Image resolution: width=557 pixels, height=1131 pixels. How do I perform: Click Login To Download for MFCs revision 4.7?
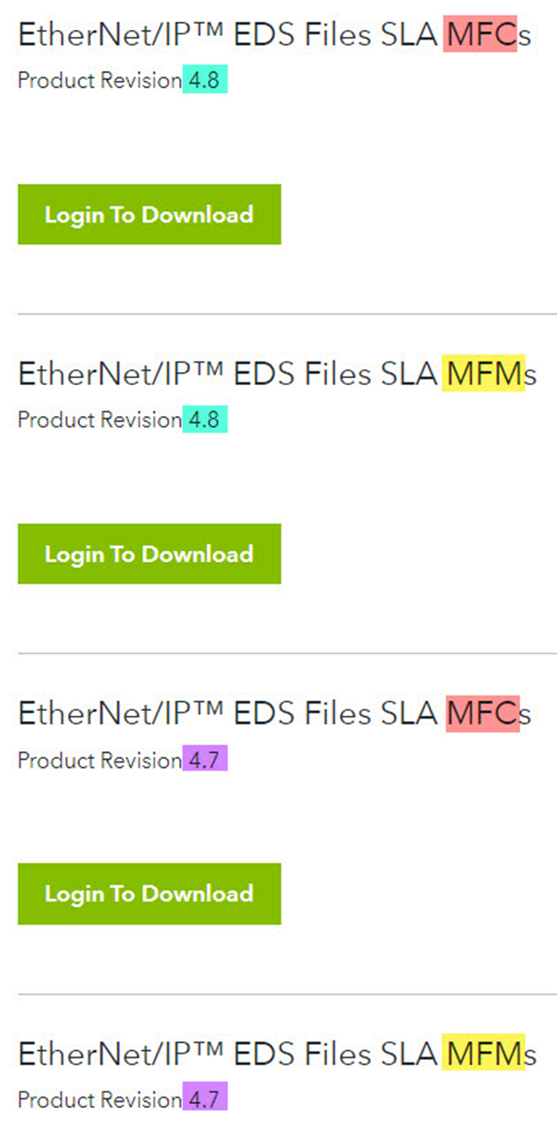click(x=148, y=894)
